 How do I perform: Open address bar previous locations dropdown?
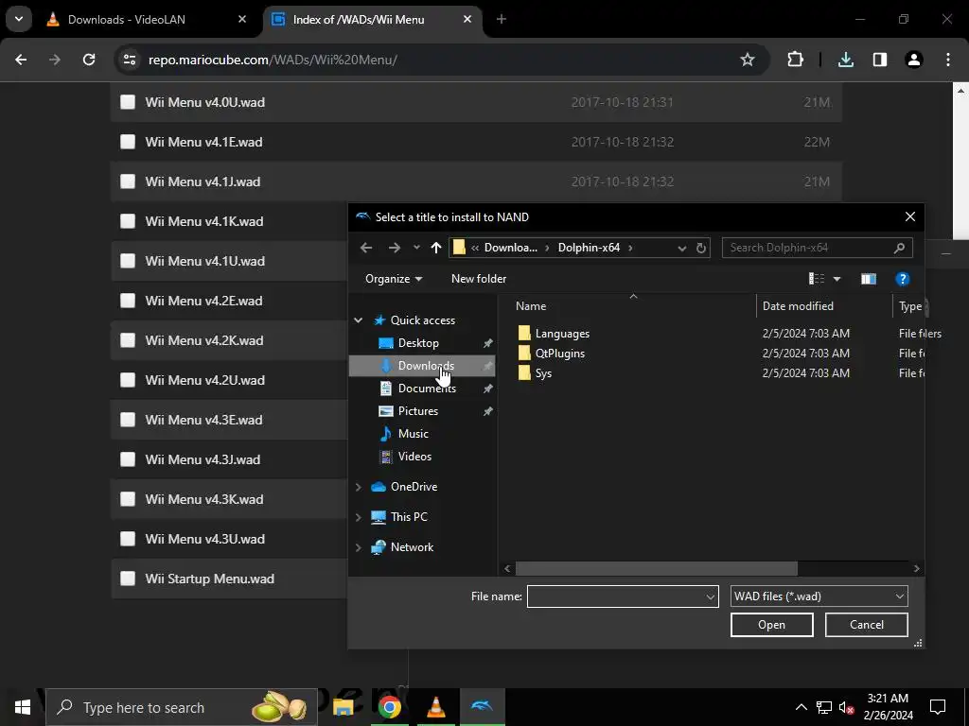681,248
